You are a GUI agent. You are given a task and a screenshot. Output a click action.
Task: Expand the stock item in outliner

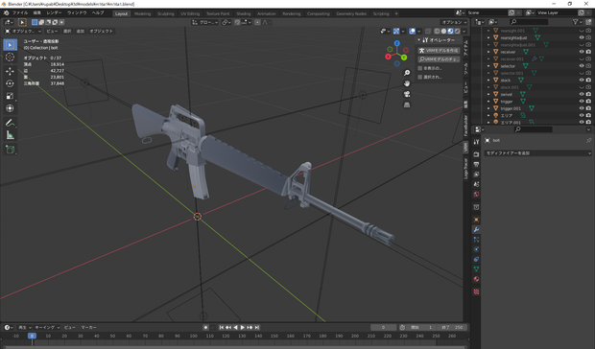coord(488,80)
